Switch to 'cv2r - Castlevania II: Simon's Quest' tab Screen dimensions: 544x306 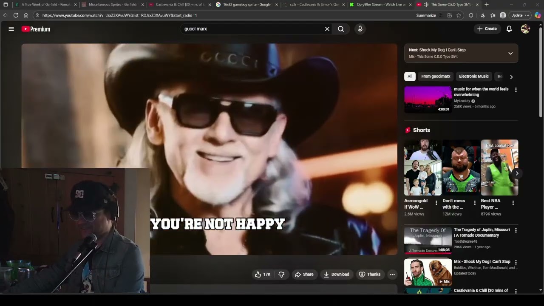314,5
